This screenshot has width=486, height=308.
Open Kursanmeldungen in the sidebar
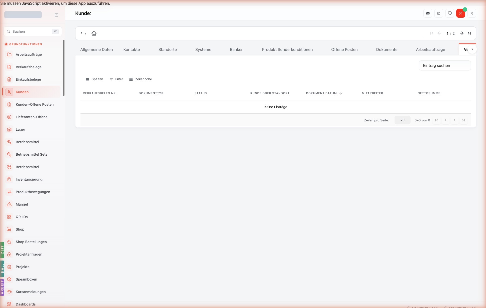pyautogui.click(x=31, y=292)
